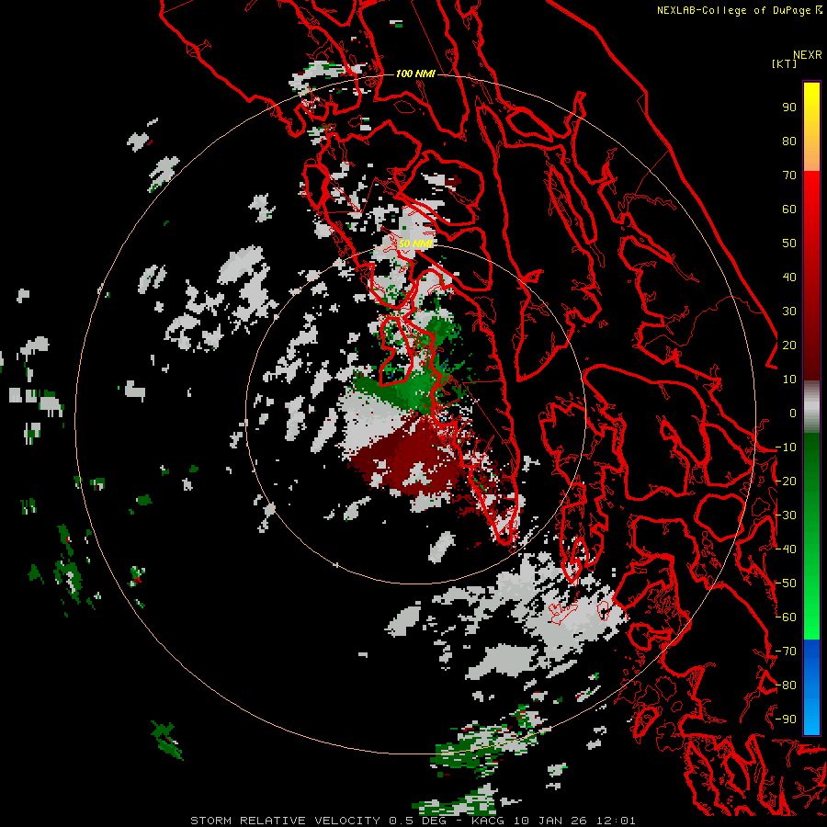
Task: Click the NEXLAB-College of DuPage watermark text
Action: coord(739,10)
